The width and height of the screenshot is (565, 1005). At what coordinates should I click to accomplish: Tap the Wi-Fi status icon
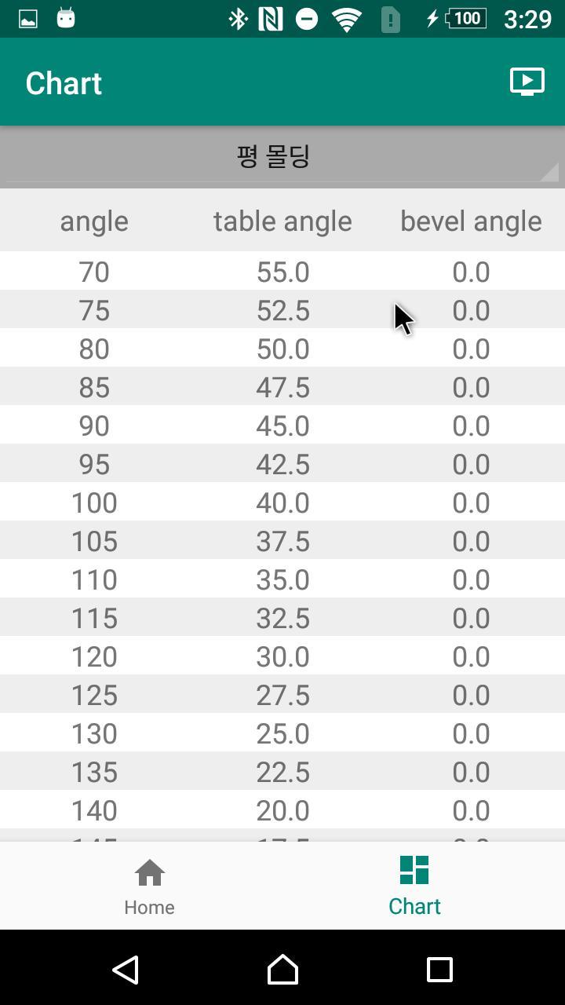[x=346, y=19]
